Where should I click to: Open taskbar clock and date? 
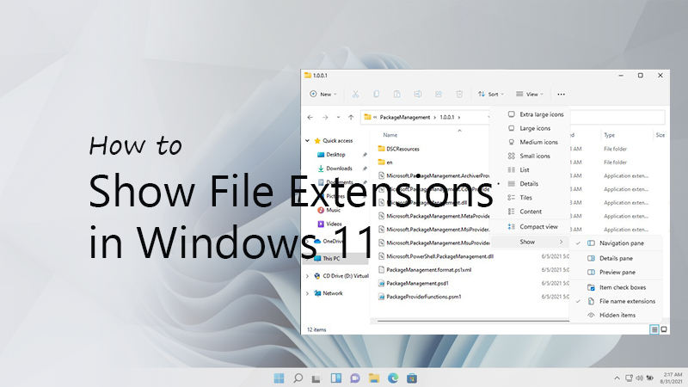point(673,378)
